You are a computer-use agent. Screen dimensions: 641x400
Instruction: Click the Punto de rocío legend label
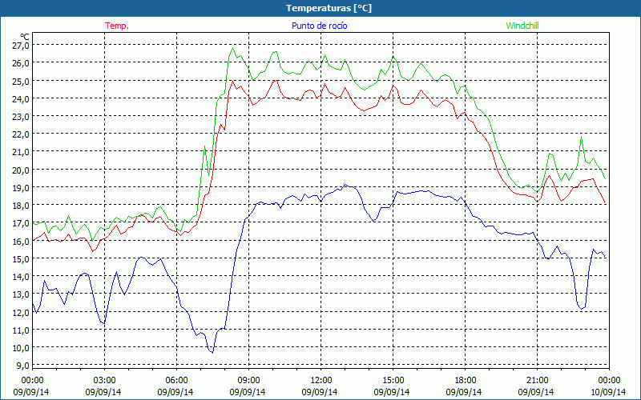[x=320, y=26]
